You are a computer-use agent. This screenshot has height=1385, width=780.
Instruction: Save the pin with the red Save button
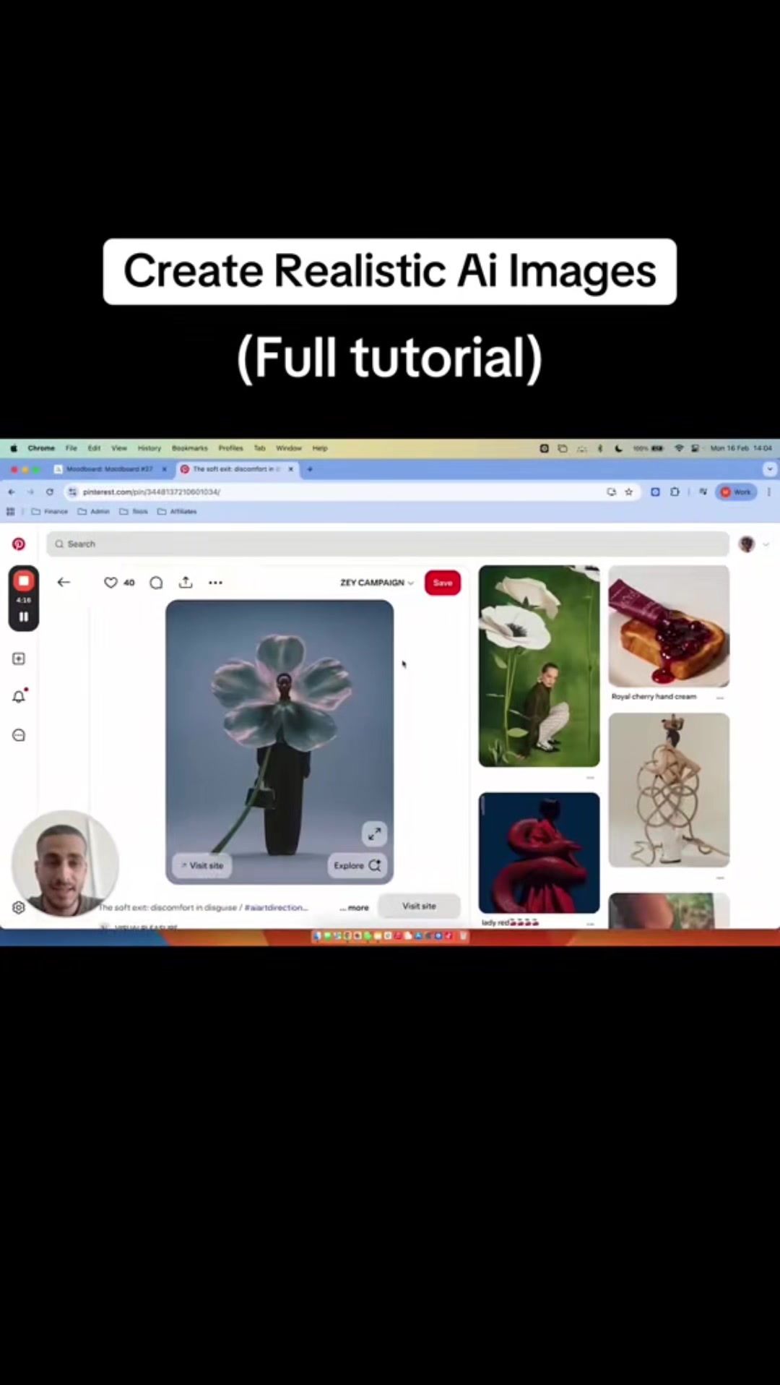[x=443, y=583]
